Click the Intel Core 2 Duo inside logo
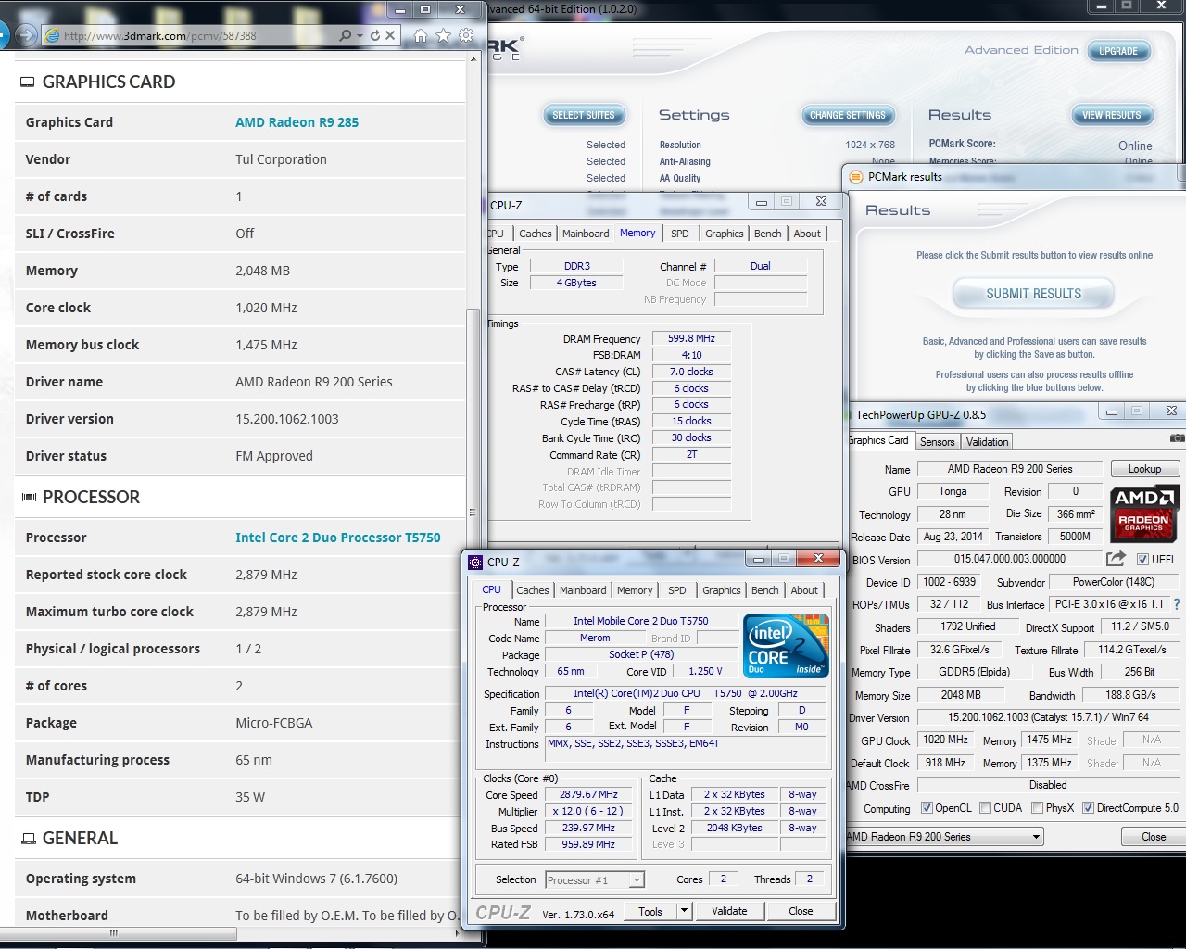Screen dimensions: 1186x949 click(x=786, y=646)
